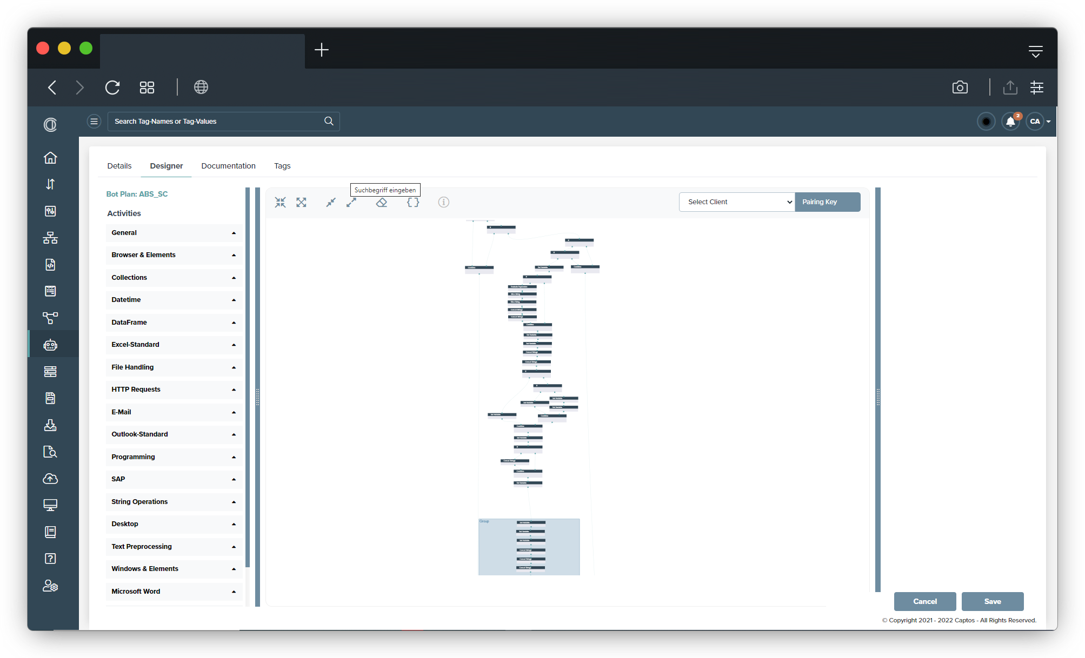The height and width of the screenshot is (658, 1085).
Task: Switch to the Documentation tab
Action: (x=228, y=166)
